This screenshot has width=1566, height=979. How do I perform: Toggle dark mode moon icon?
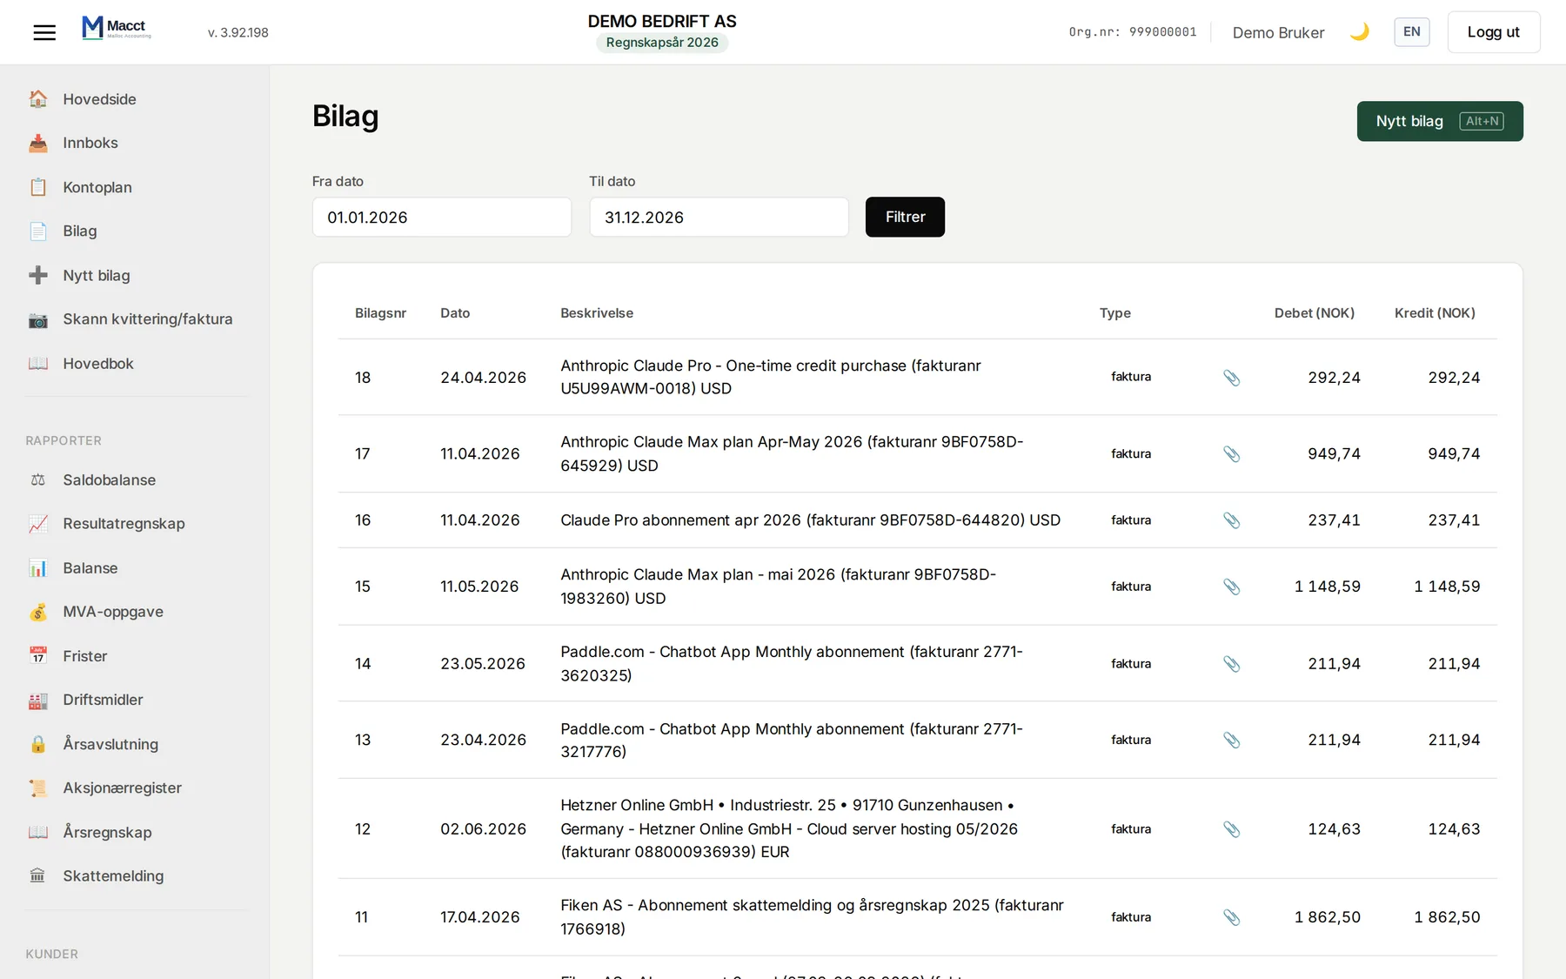pos(1359,32)
